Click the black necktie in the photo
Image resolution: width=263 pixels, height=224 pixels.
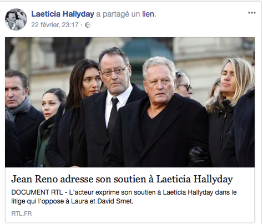tap(113, 115)
